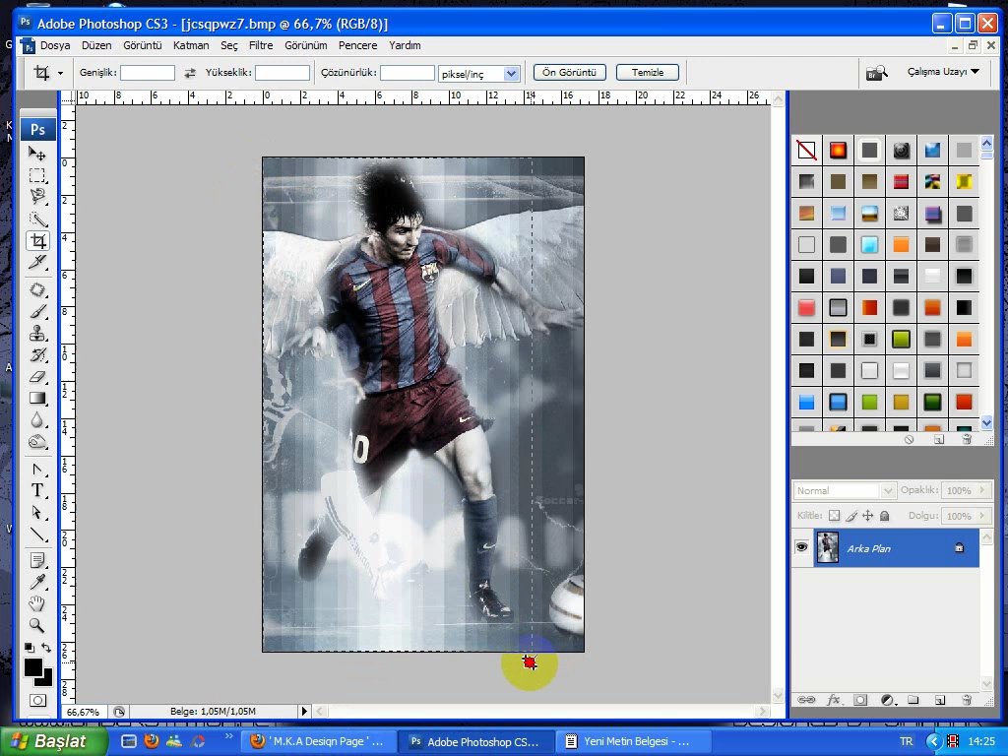Viewport: 1008px width, 756px height.
Task: Toggle Quick Mask mode
Action: [x=37, y=700]
